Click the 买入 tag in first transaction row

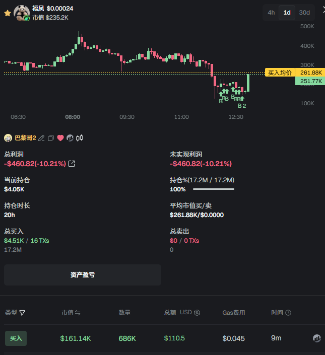tap(16, 338)
